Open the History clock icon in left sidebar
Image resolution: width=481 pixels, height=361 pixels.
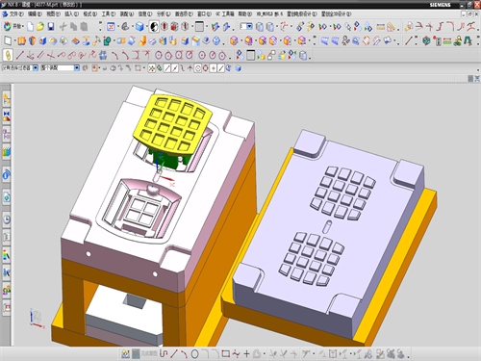tap(7, 219)
